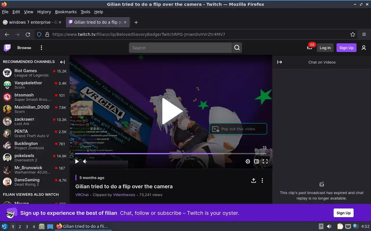Open the Firefox hamburger menu
This screenshot has height=231, width=371.
[x=364, y=34]
